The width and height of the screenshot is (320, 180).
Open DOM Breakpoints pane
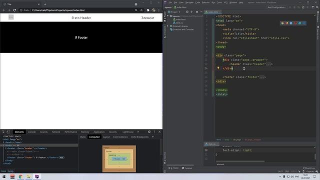tap(140, 137)
